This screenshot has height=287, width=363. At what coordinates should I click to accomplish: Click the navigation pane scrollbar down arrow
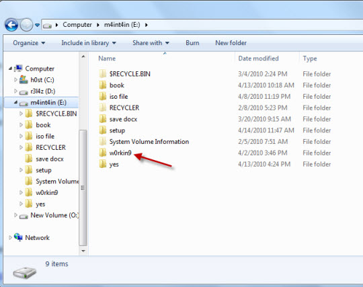[83, 251]
